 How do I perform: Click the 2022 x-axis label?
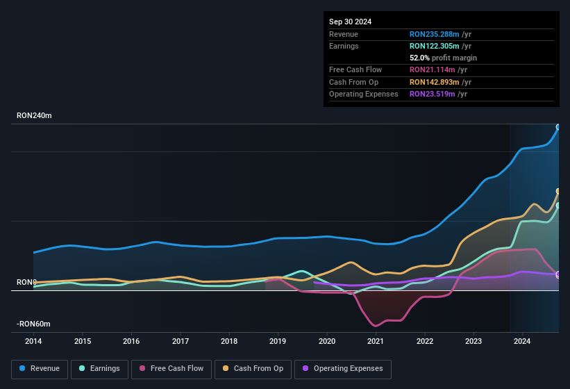coord(425,341)
